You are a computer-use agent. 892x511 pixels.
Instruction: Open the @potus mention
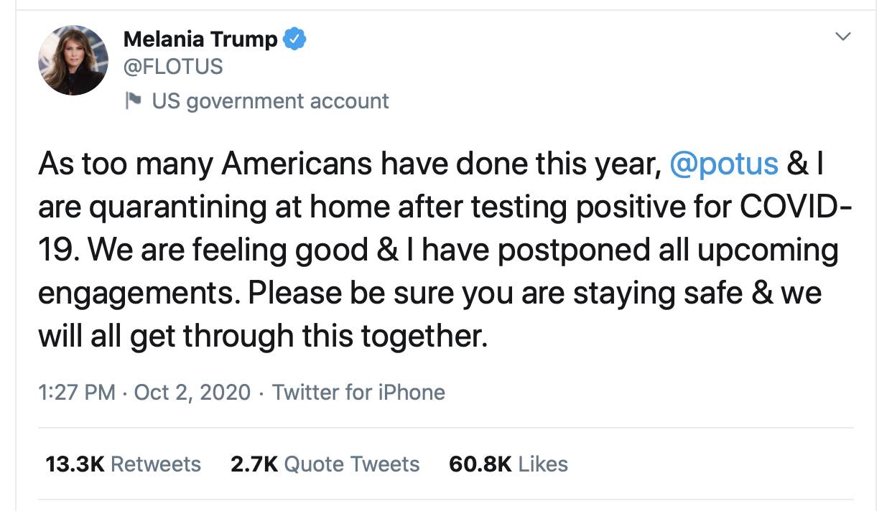click(723, 164)
